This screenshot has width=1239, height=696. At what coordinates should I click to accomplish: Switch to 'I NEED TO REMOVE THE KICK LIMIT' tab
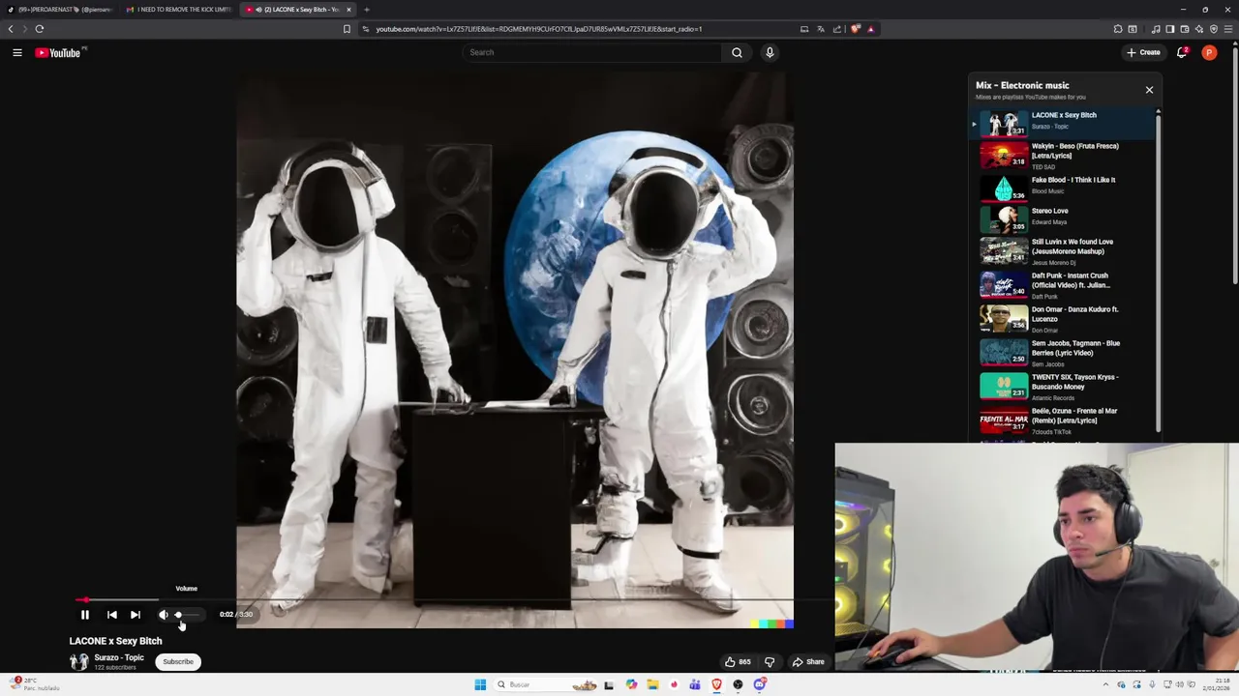[x=178, y=10]
